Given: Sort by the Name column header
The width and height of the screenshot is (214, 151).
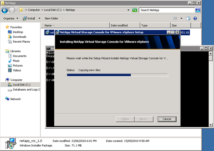Looking at the screenshot, I should tap(75, 25).
